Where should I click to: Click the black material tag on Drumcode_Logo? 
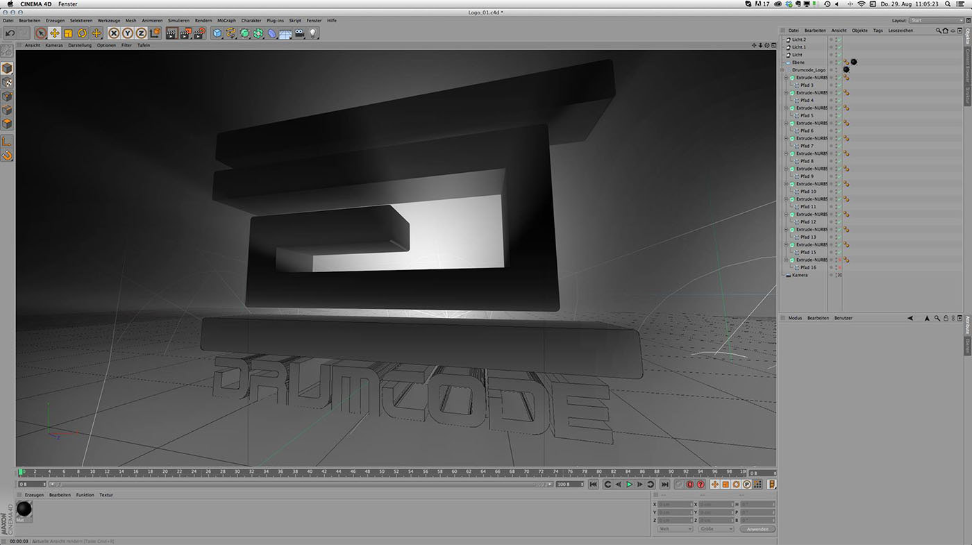coord(846,70)
